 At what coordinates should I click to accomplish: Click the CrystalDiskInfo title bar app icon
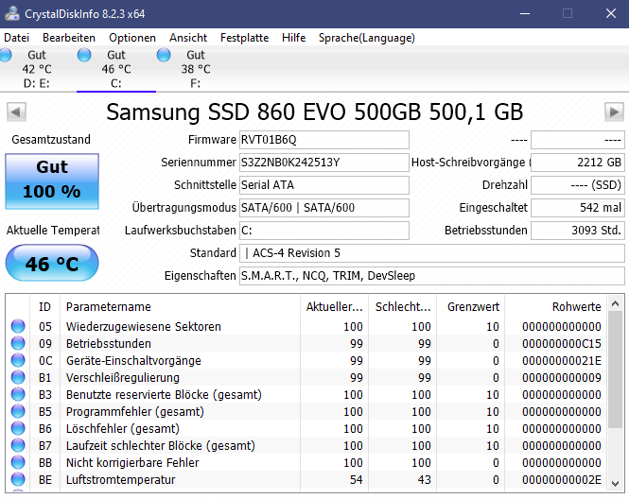click(12, 13)
